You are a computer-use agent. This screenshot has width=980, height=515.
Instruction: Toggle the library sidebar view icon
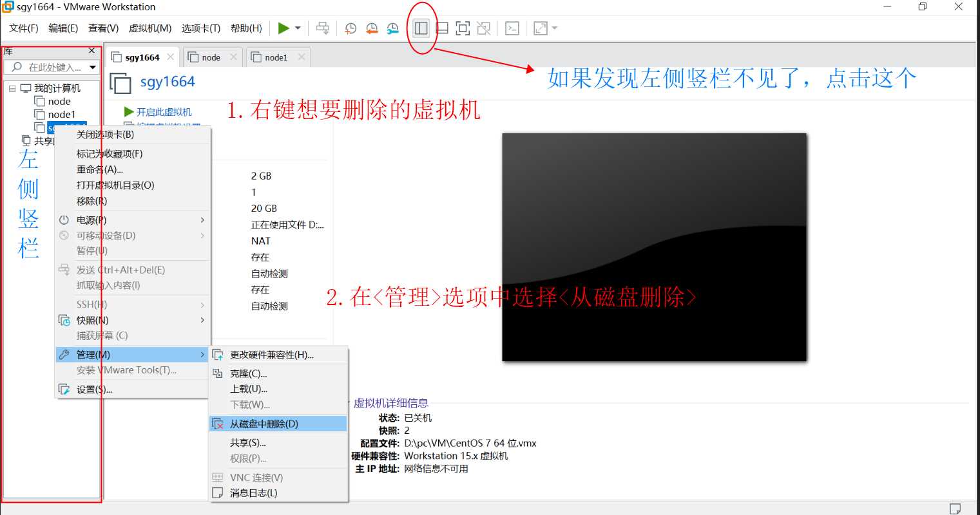(x=421, y=28)
